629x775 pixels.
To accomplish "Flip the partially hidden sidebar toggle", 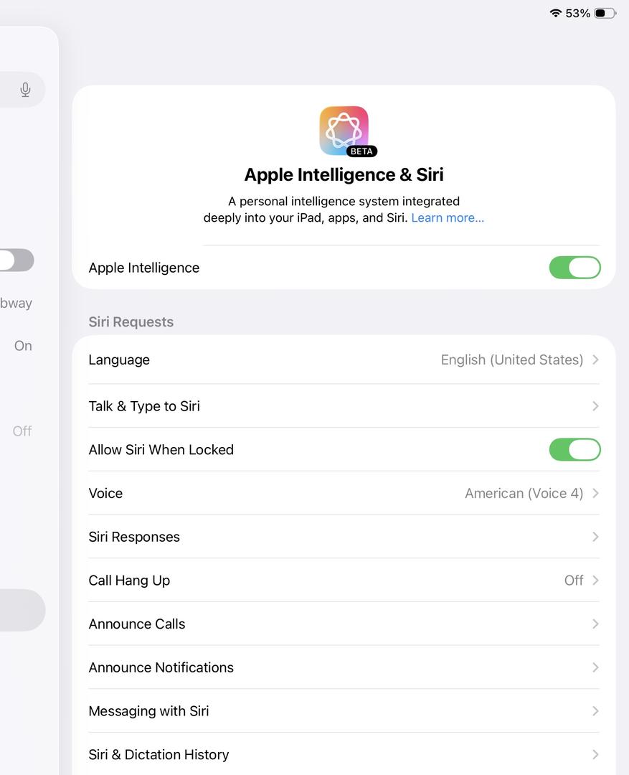I will coord(16,260).
